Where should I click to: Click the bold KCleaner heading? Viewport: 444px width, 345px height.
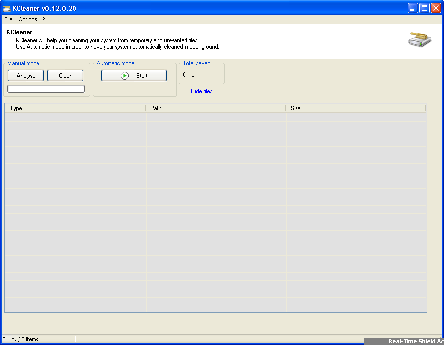pos(19,32)
